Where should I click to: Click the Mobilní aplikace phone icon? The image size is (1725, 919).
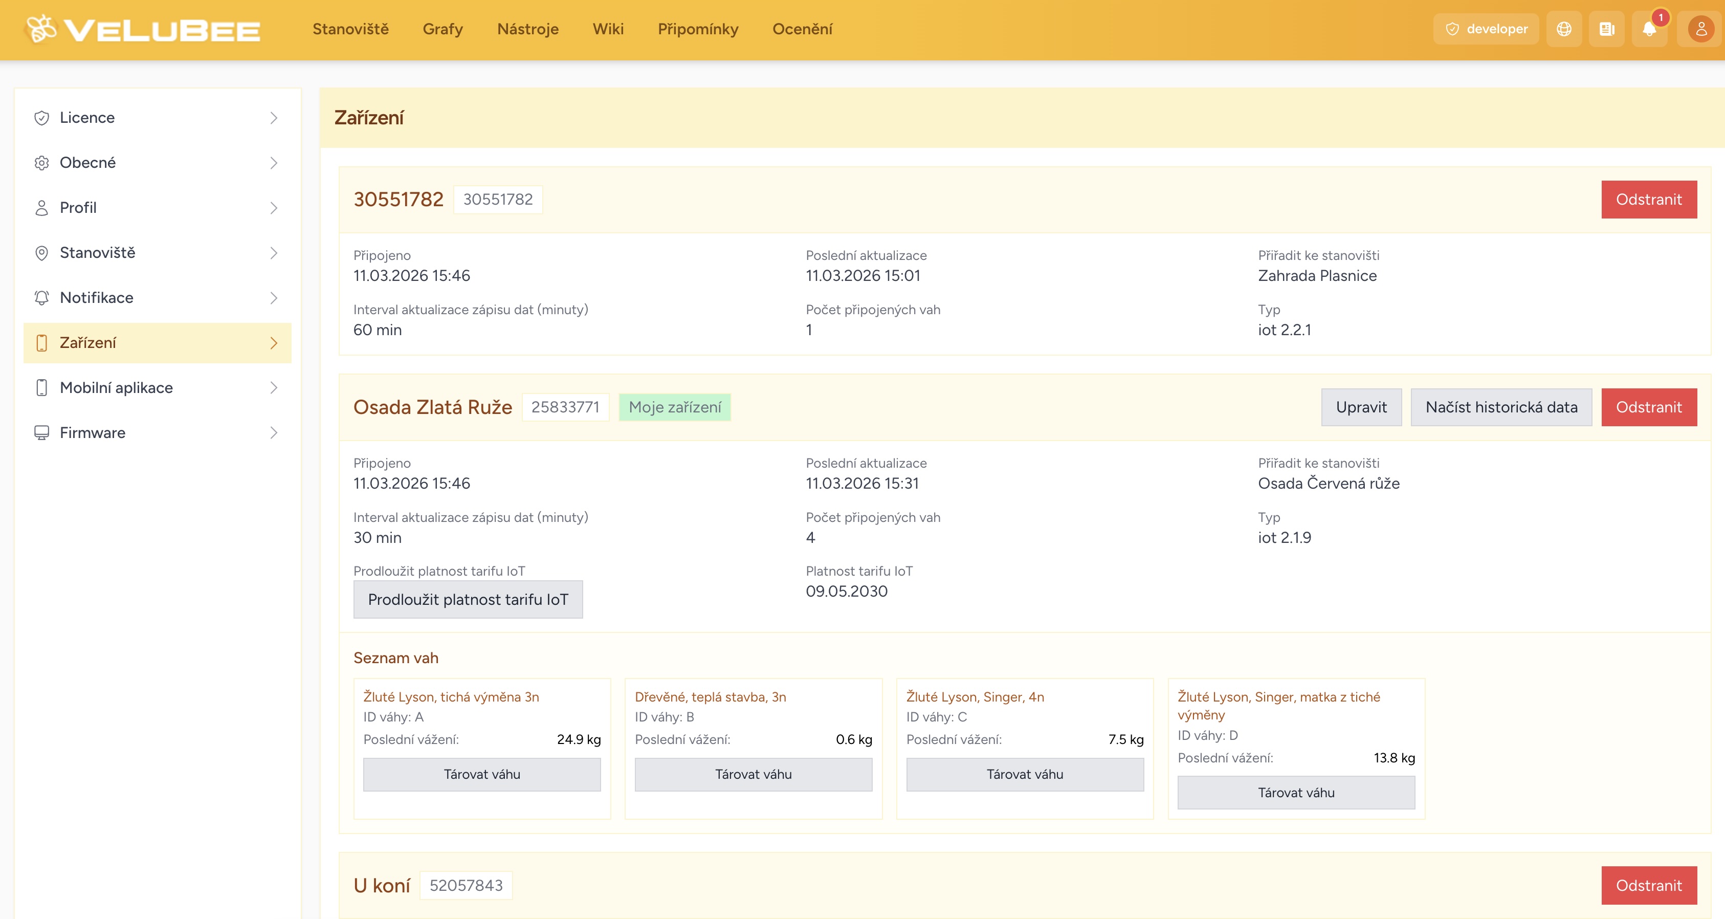click(41, 388)
